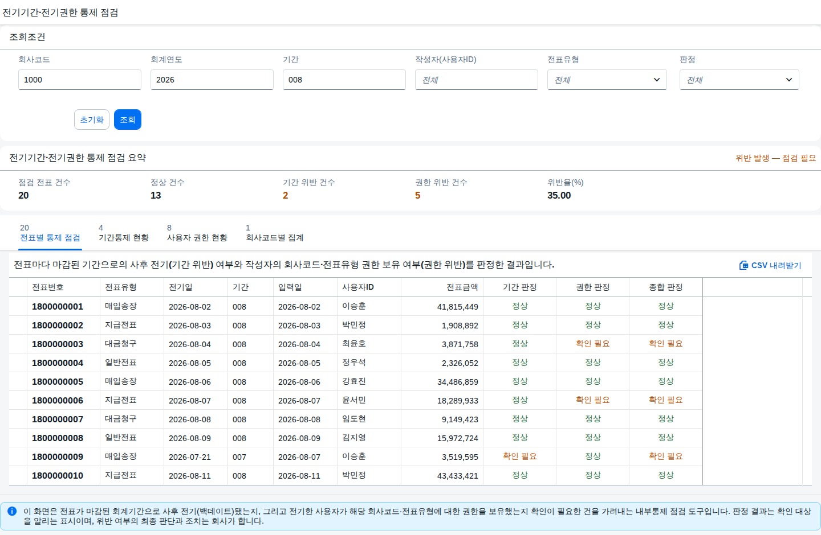Focus the 회사코드 input field with 1000
The image size is (821, 535).
[x=80, y=80]
